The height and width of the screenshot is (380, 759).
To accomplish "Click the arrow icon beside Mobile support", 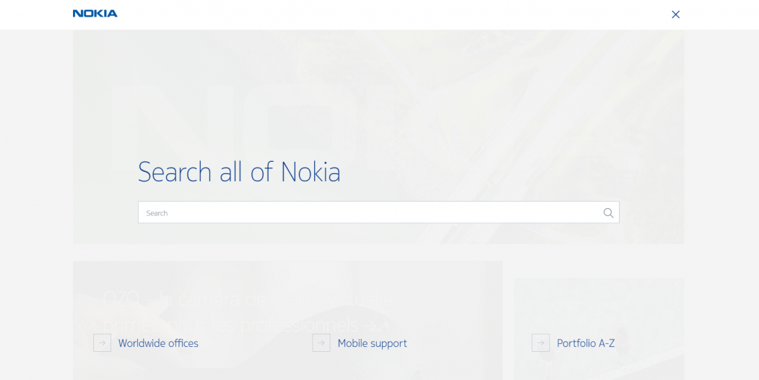I will coord(321,343).
